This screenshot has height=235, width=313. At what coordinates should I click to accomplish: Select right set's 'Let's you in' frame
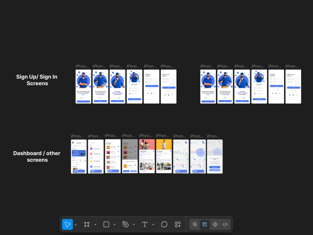(259, 86)
